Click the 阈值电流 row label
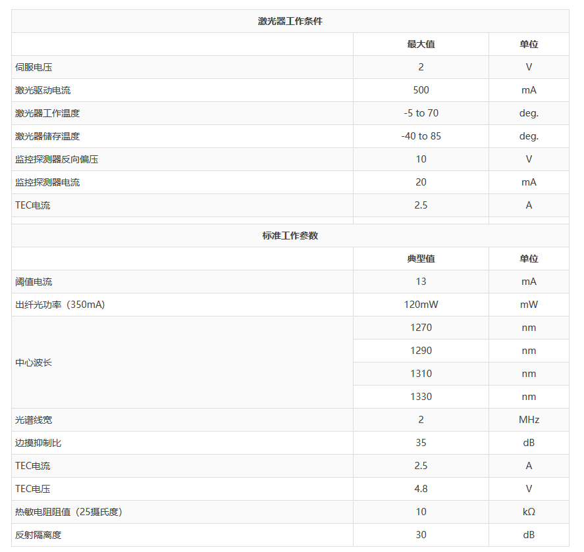The height and width of the screenshot is (552, 584). pos(34,282)
